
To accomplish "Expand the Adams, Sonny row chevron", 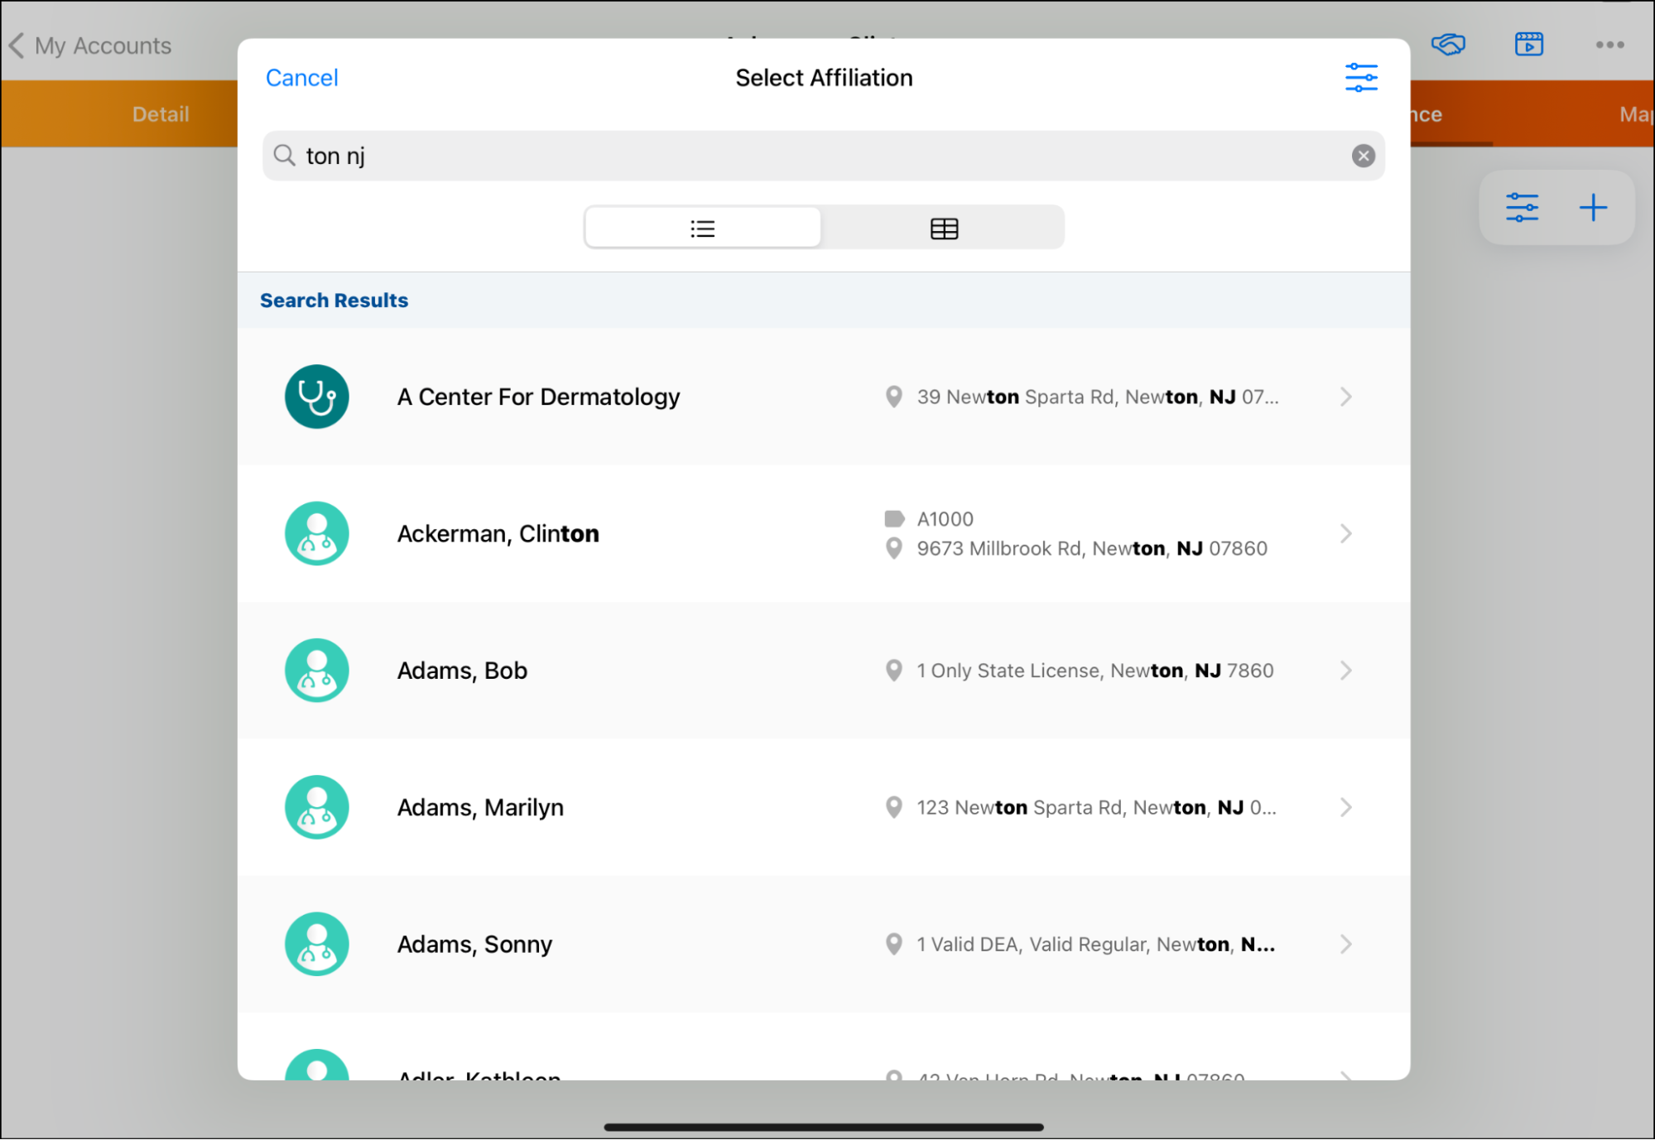I will coord(1345,944).
